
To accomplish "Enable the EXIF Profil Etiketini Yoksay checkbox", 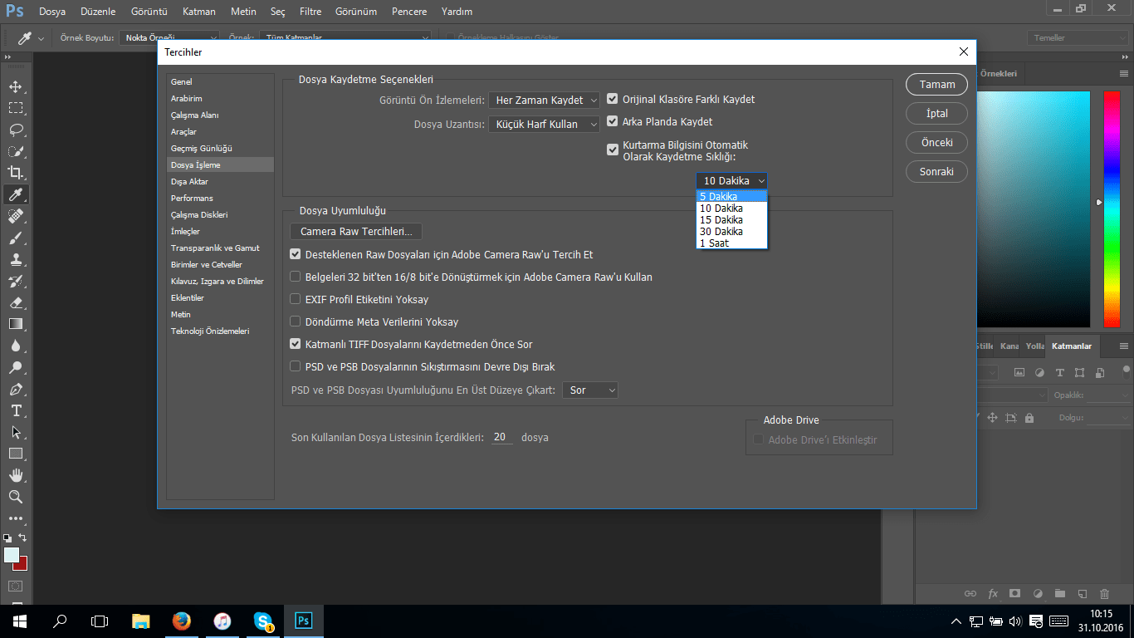I will (x=295, y=298).
